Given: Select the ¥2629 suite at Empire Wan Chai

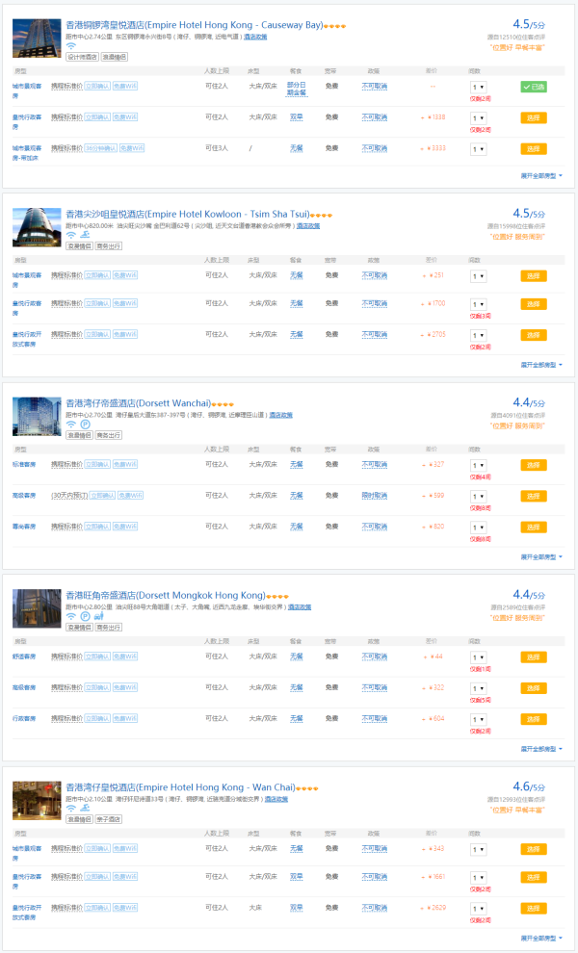Looking at the screenshot, I should coord(534,908).
